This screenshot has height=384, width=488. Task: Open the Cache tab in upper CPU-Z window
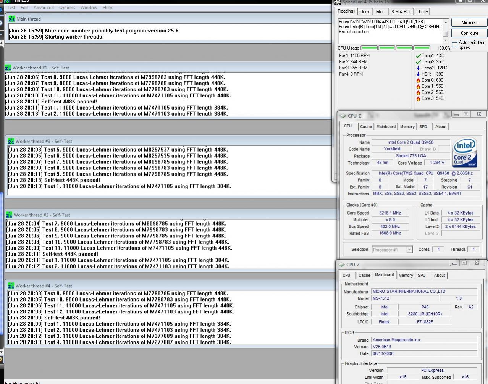(366, 127)
